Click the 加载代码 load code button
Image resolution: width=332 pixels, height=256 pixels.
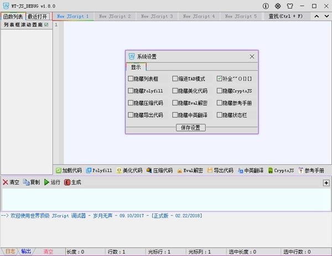coord(69,170)
